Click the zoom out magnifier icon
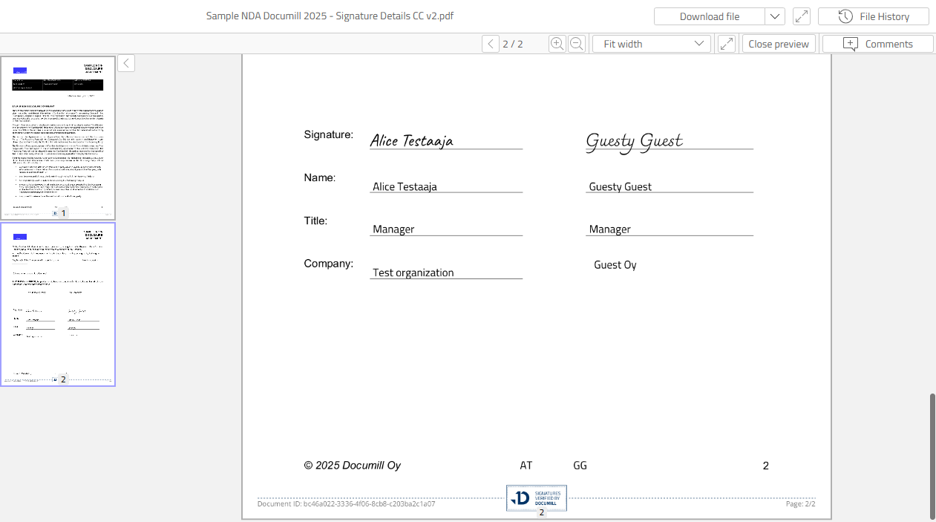 click(576, 44)
